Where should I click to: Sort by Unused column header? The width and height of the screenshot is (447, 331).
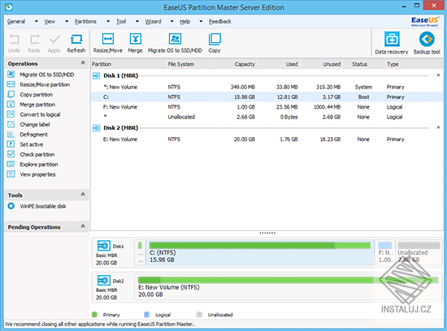(322, 64)
